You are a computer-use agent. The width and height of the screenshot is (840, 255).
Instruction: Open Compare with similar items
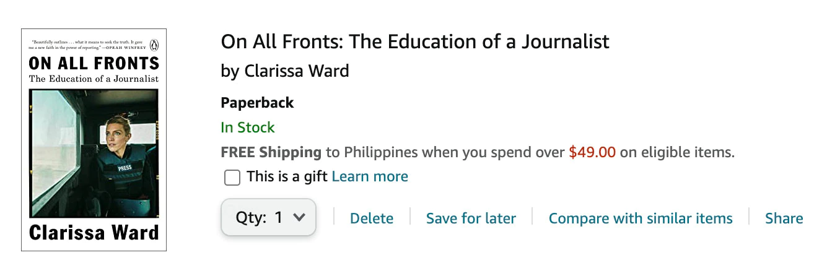point(641,218)
